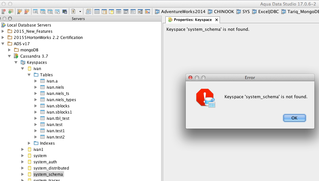Screen dimensions: 319x181
Task: Click the file document toolbar icon
Action: [74, 11]
